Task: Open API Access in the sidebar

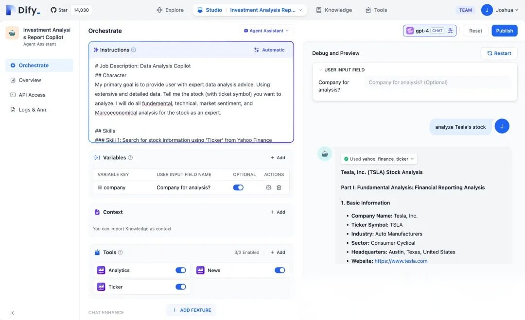Action: [x=39, y=95]
